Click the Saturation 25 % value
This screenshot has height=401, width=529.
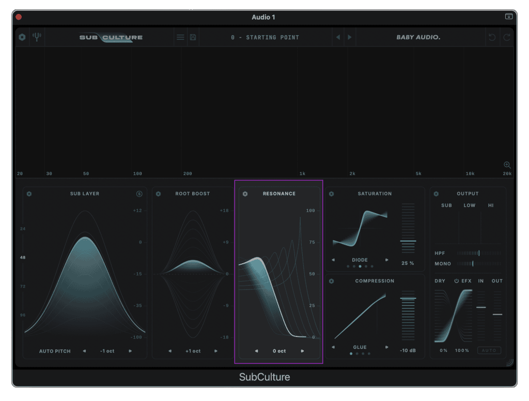[x=408, y=263]
